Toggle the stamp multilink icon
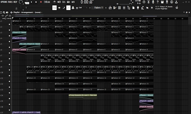Screen dimensions: 191x114 [73, 8]
